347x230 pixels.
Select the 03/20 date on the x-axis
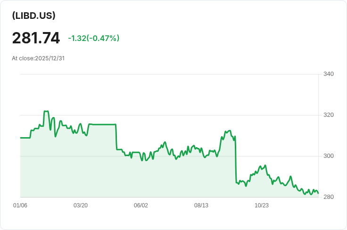[81, 205]
